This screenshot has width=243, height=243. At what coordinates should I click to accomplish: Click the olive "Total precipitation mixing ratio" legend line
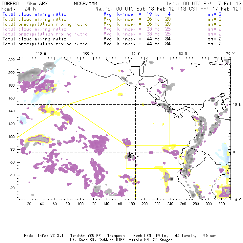[45, 24]
